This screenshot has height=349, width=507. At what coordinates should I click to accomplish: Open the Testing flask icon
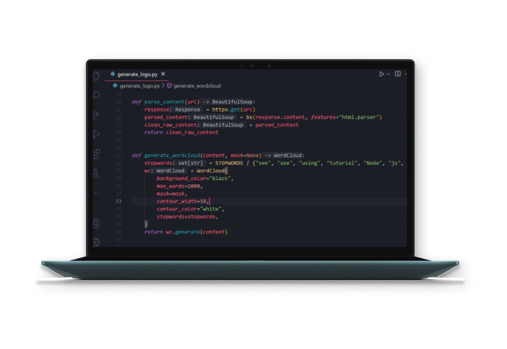click(96, 173)
